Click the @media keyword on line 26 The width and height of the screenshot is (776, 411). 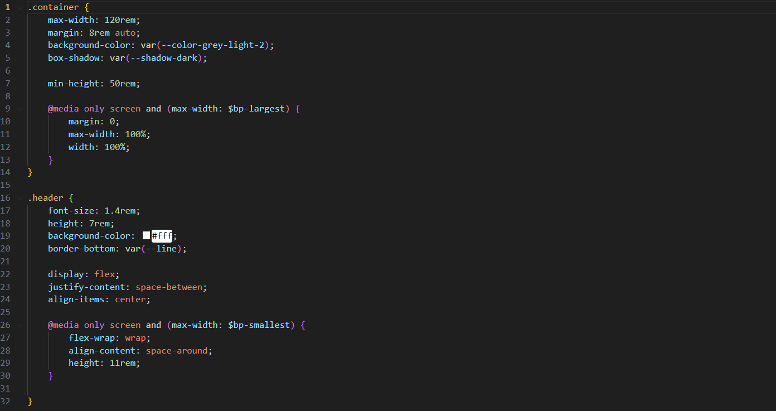pyautogui.click(x=63, y=325)
